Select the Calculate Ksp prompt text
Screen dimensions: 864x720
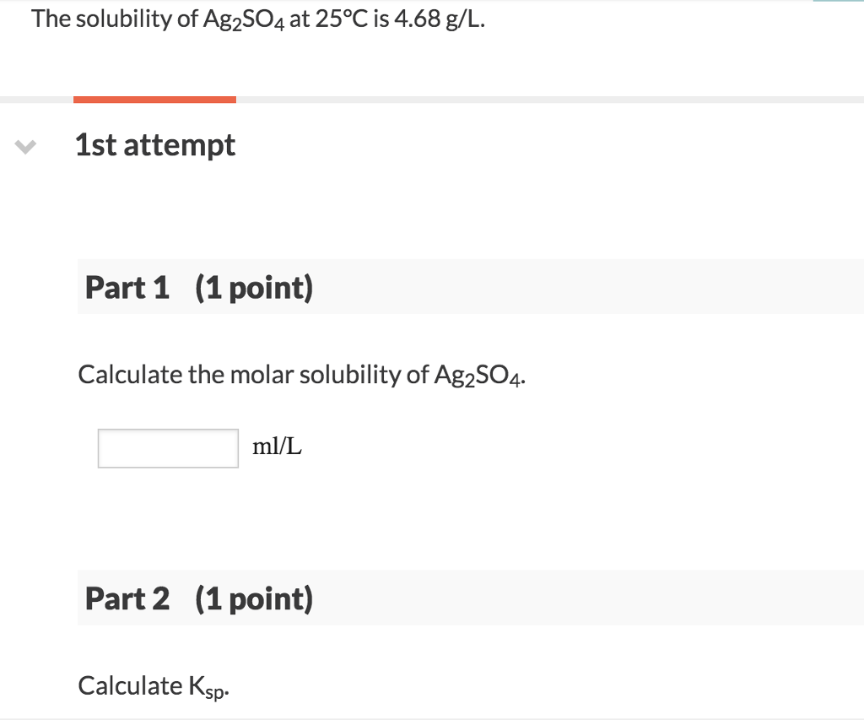152,685
